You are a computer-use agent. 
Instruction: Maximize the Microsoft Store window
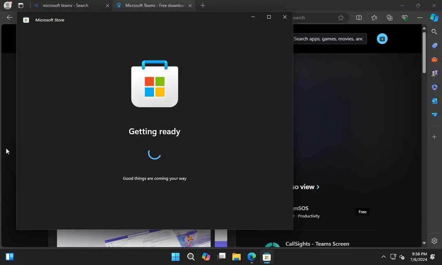[x=269, y=17]
